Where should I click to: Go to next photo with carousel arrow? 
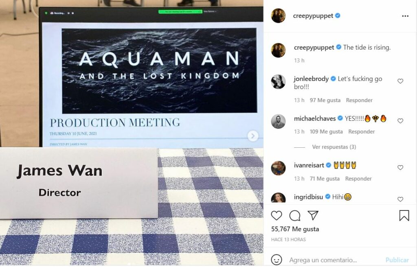[x=252, y=136]
